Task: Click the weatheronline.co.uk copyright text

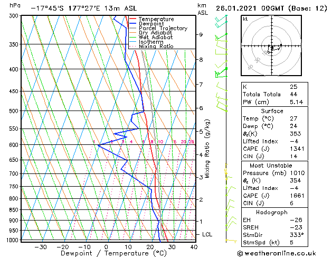Action: tap(277, 253)
